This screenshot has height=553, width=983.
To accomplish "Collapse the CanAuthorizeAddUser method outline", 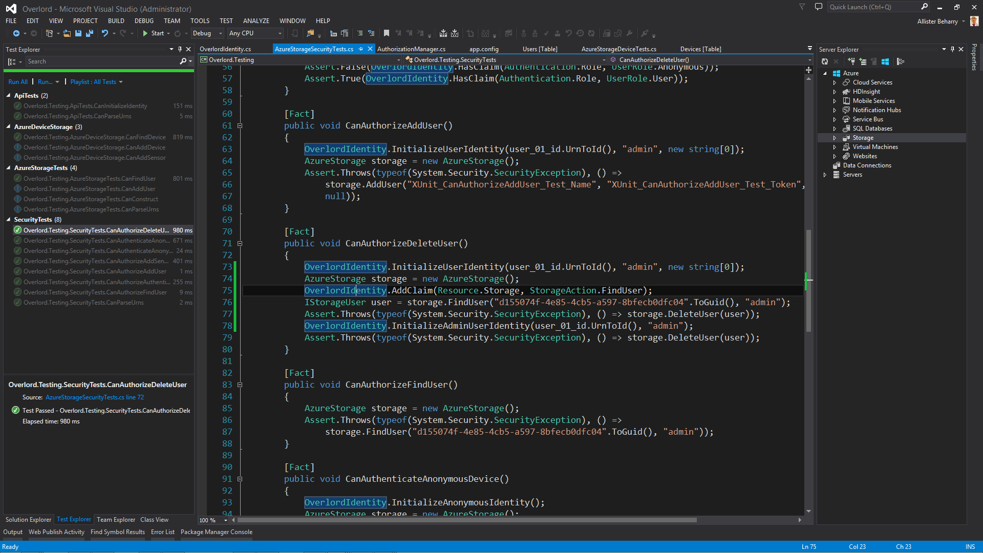I will (240, 126).
